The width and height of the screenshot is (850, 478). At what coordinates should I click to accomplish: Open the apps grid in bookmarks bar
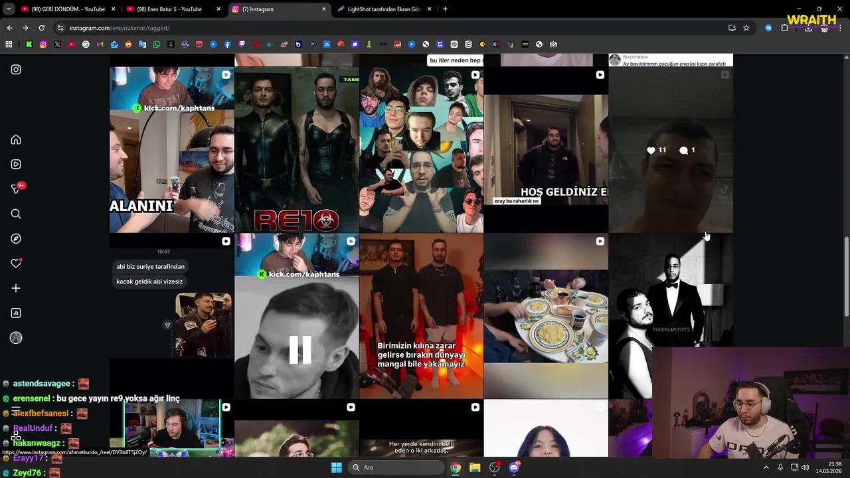tap(9, 44)
